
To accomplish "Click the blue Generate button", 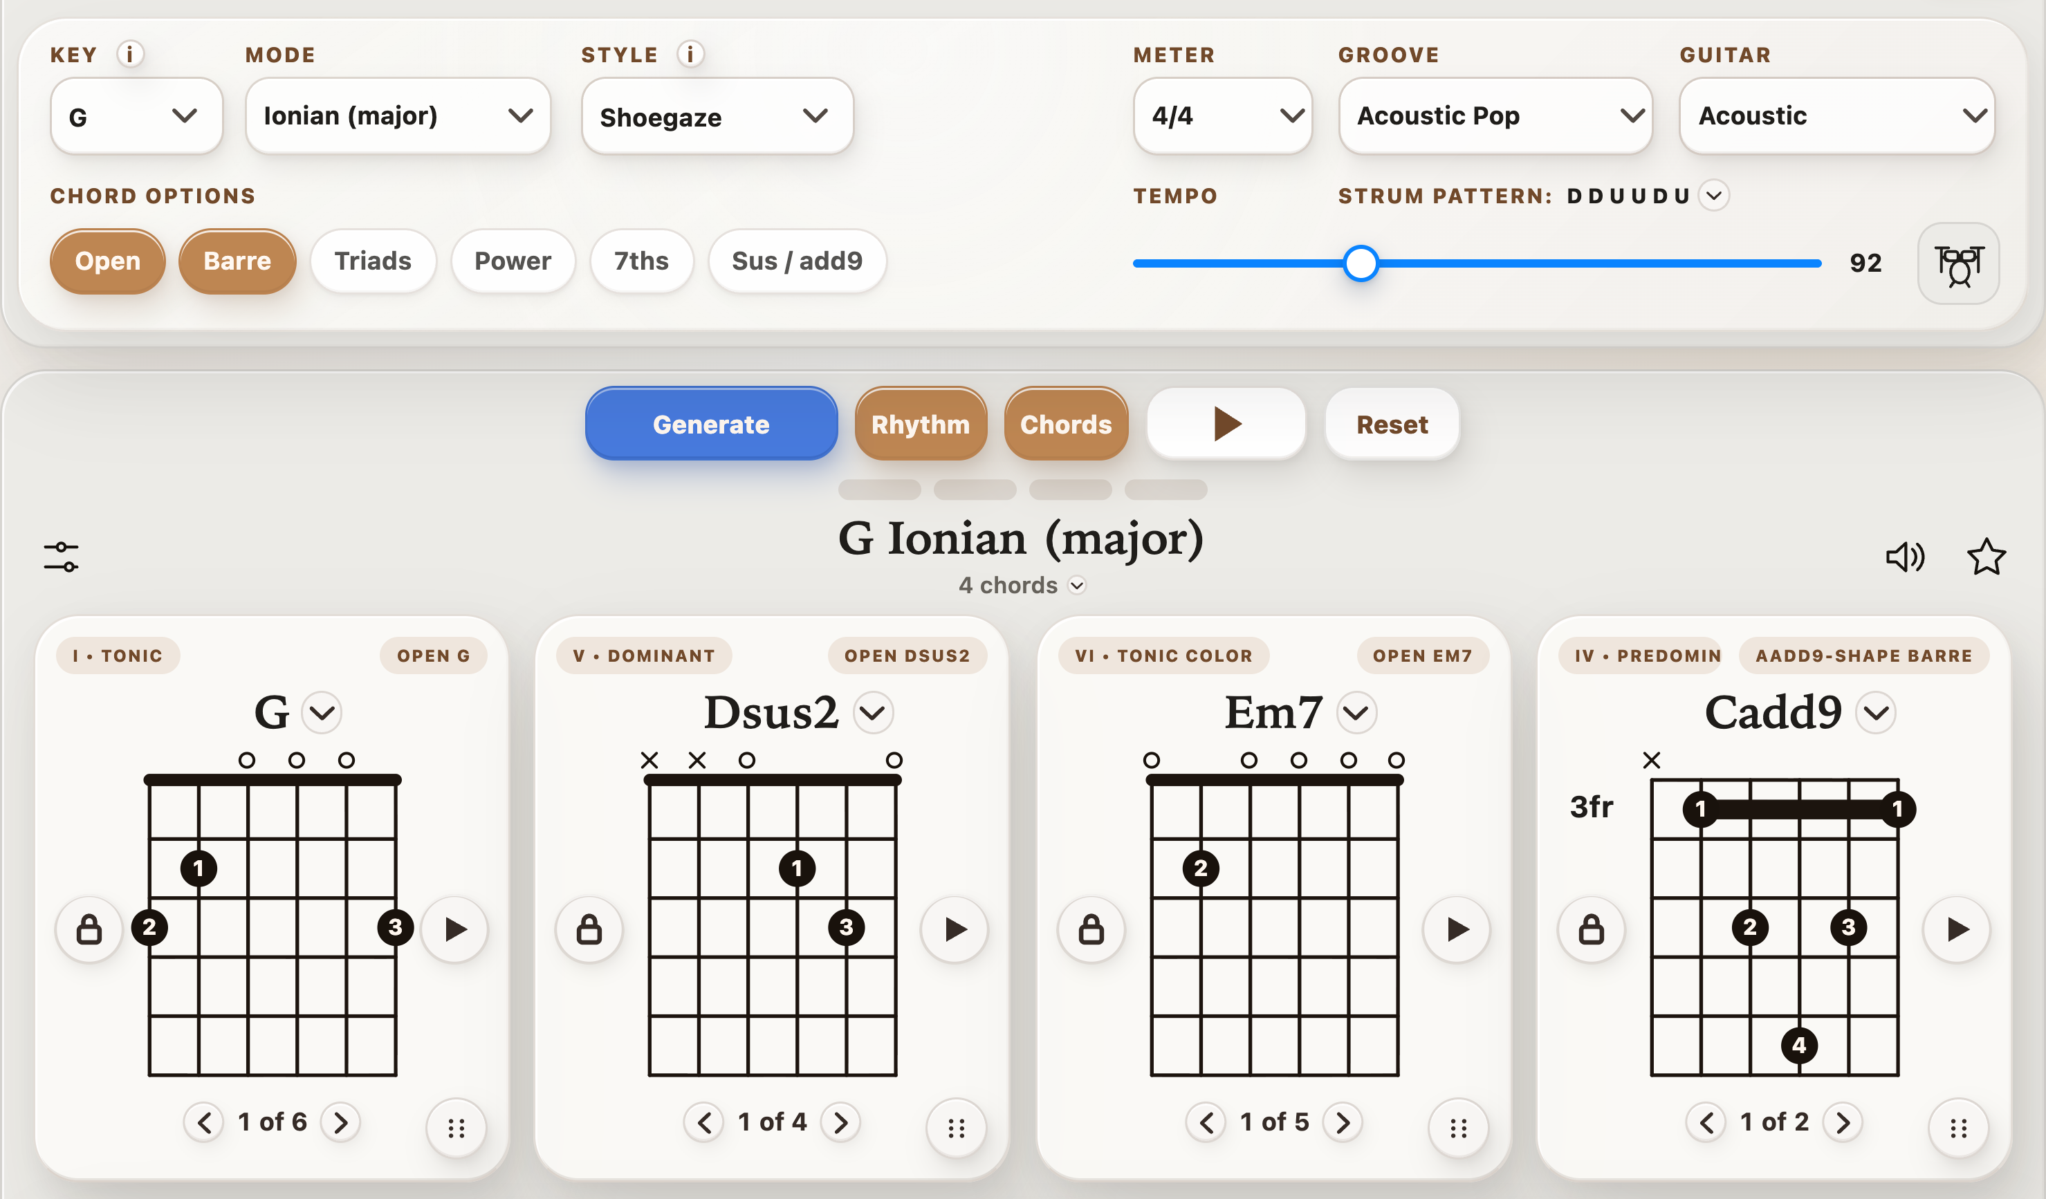I will click(x=711, y=424).
